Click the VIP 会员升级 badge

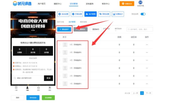[x=140, y=3]
